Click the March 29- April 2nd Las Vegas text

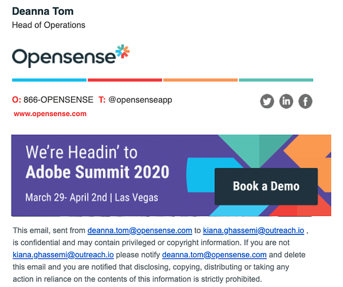click(92, 197)
